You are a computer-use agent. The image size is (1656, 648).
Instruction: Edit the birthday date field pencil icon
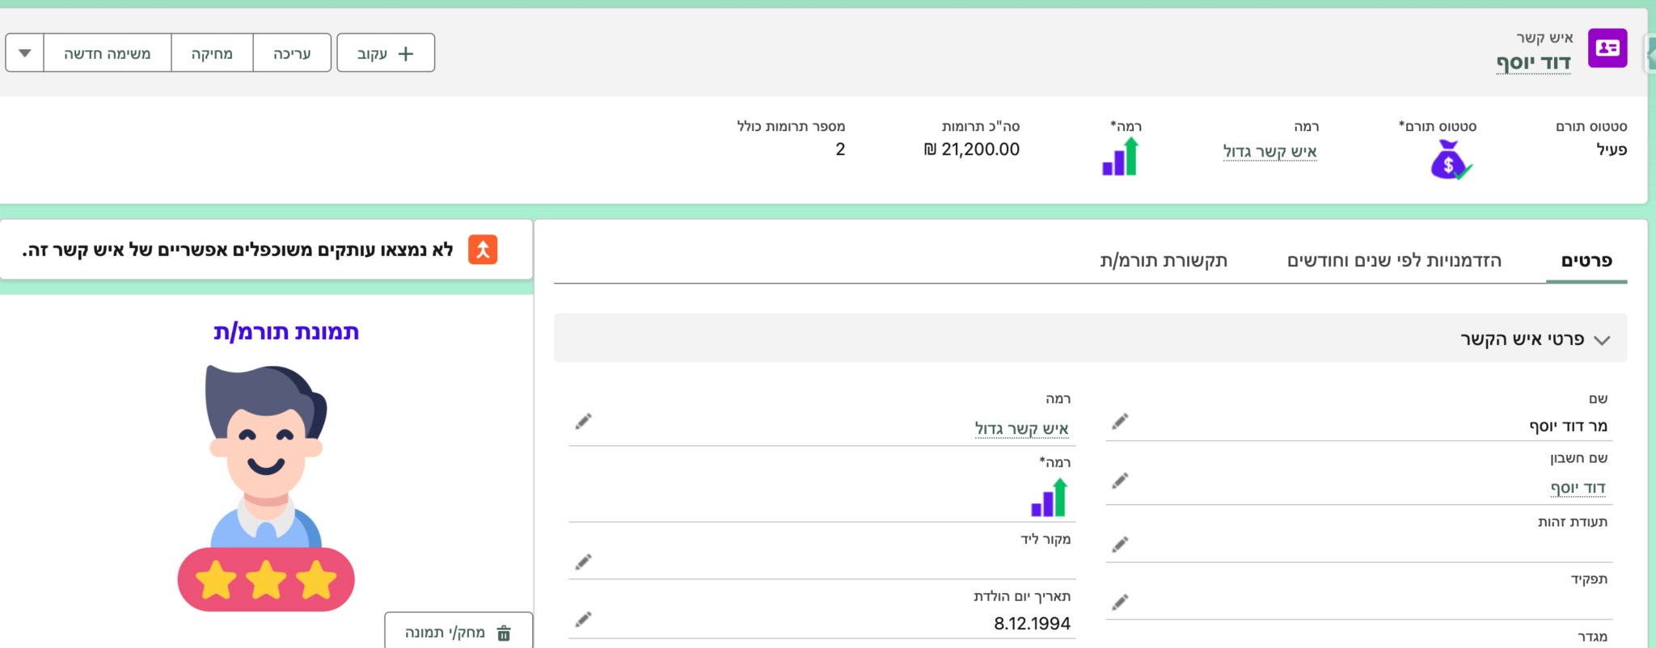583,620
